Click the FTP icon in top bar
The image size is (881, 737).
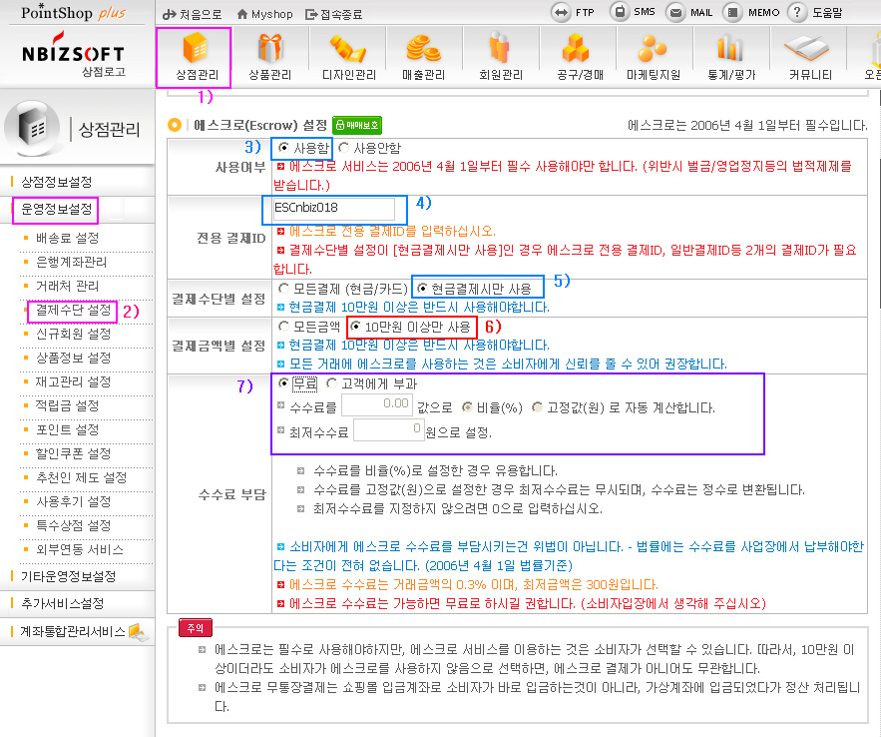563,13
